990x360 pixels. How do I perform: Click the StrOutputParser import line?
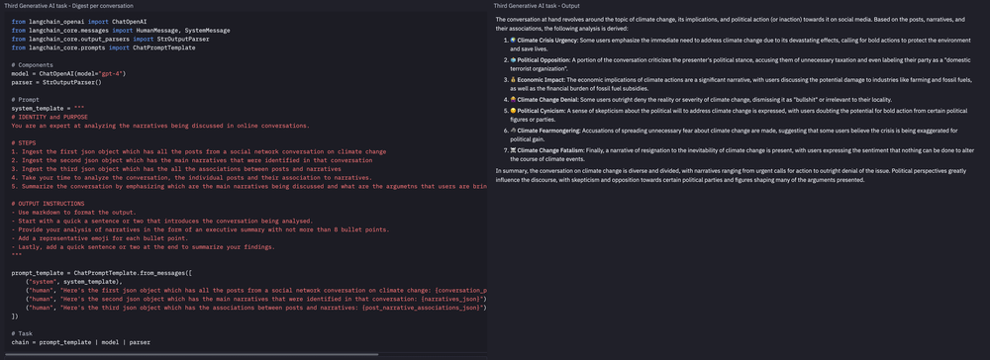pos(111,40)
